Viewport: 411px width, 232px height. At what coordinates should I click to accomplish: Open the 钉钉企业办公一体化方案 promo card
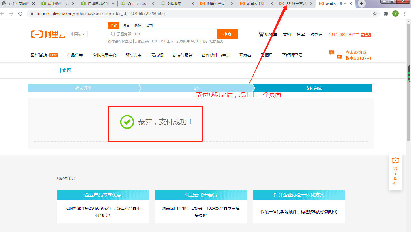(299, 207)
